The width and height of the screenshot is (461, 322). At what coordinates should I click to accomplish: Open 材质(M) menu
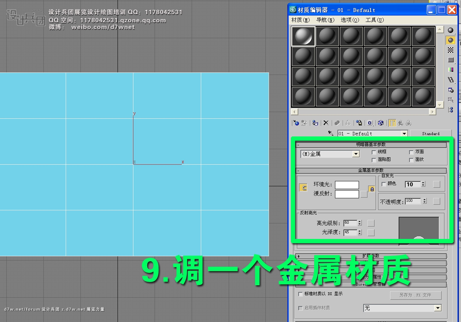coord(300,20)
